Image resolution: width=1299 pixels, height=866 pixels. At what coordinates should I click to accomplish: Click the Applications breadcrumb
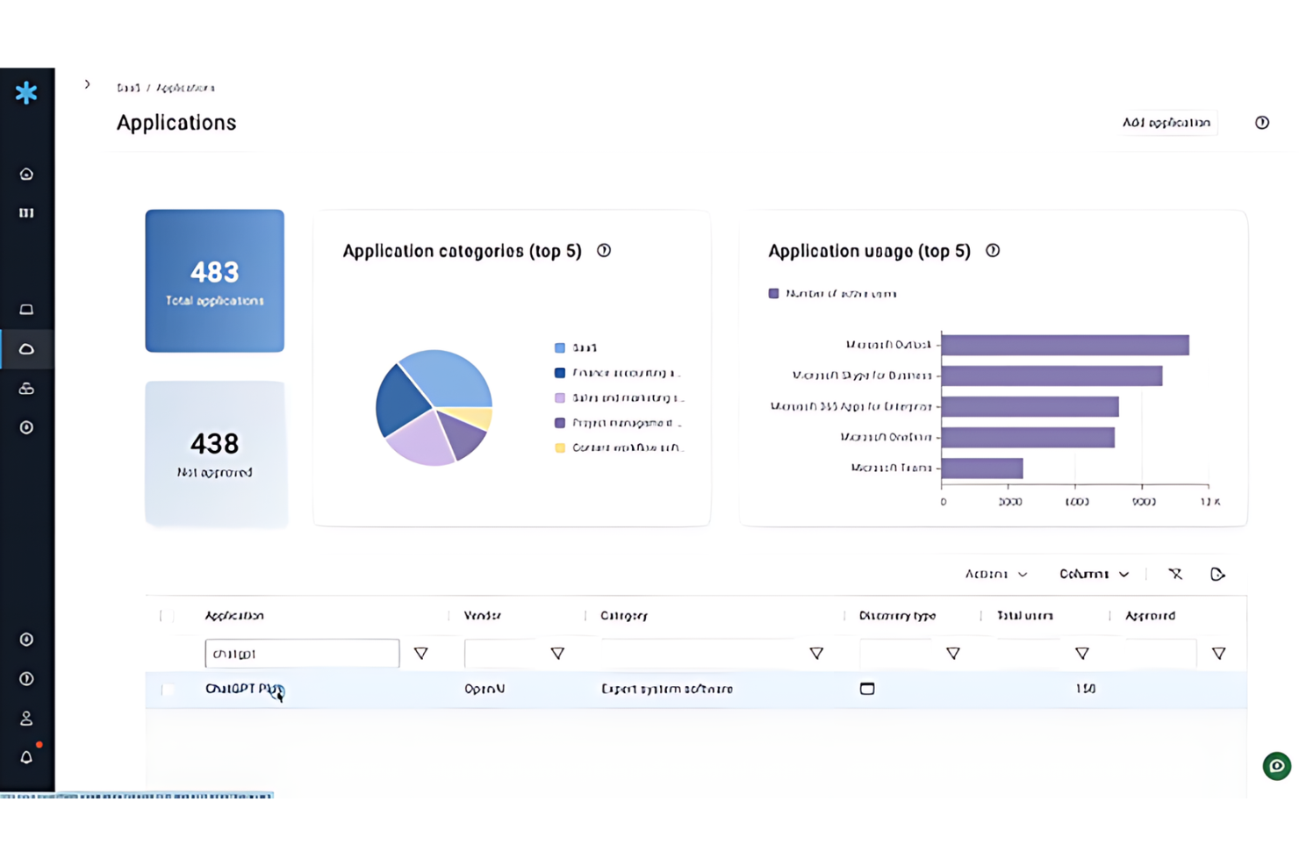pyautogui.click(x=185, y=88)
